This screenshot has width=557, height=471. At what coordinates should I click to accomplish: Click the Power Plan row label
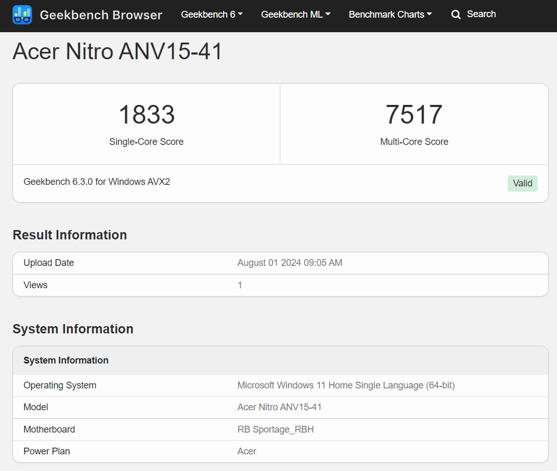click(x=46, y=451)
